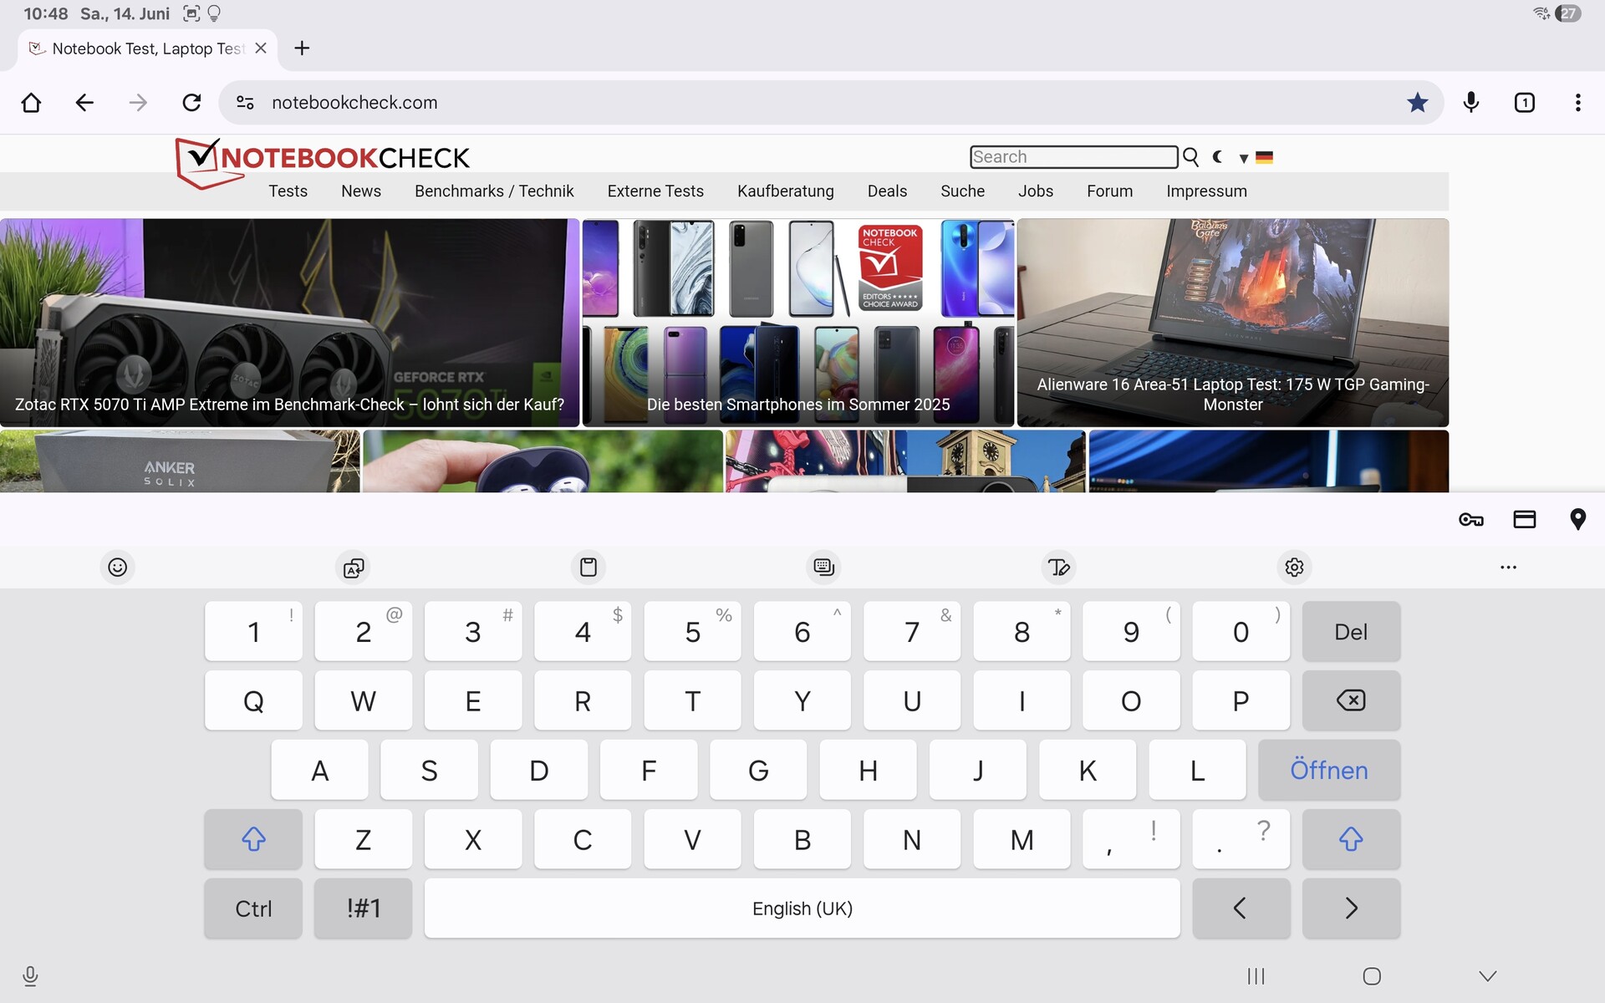
Task: Toggle the left Shift key
Action: [x=253, y=839]
